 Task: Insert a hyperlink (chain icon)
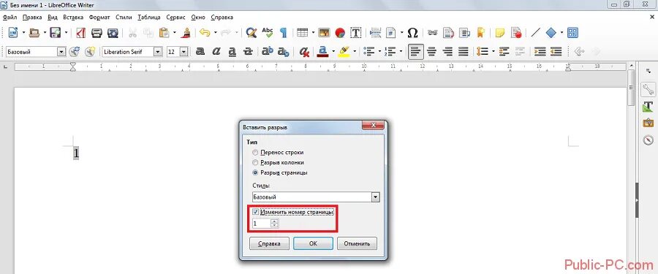(433, 32)
